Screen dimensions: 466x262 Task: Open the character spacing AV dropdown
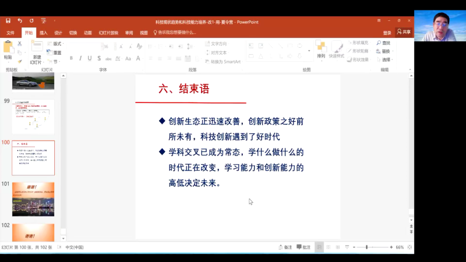[x=118, y=59]
